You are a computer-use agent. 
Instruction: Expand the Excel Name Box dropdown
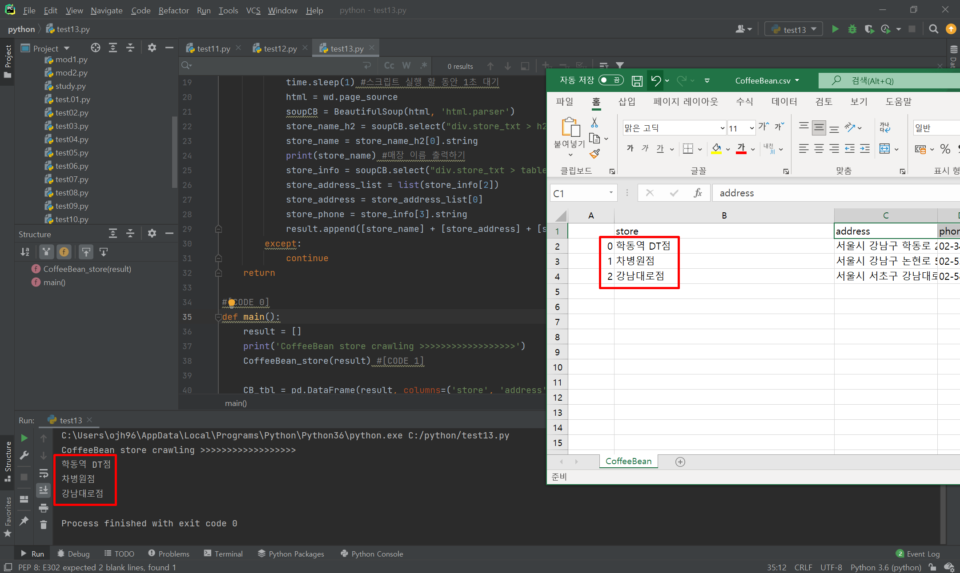pos(611,193)
